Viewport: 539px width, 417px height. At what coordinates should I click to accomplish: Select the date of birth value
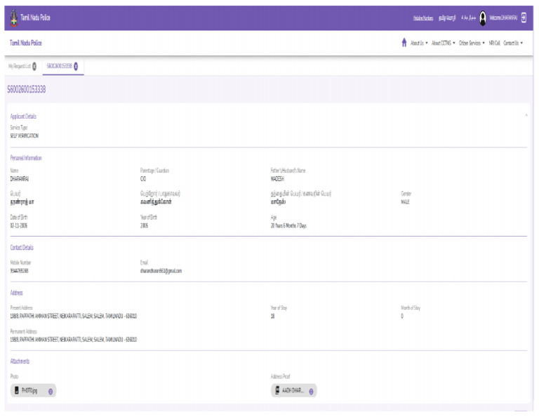(x=18, y=226)
